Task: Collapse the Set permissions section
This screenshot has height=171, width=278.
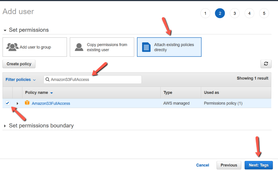Action: (x=5, y=30)
